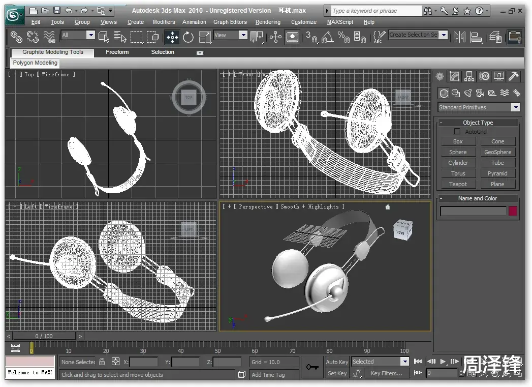The image size is (532, 387).
Task: Select the Space Warps category icon
Action: tap(505, 93)
